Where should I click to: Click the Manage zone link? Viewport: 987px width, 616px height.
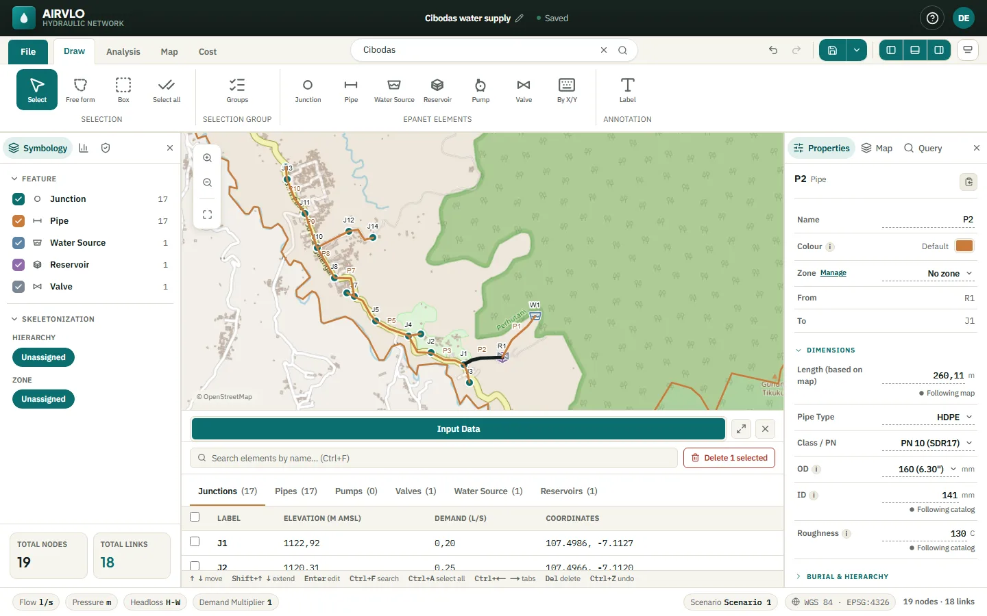pos(833,273)
